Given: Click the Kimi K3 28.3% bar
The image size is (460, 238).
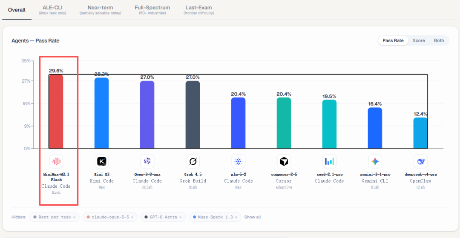Looking at the screenshot, I should (x=101, y=113).
